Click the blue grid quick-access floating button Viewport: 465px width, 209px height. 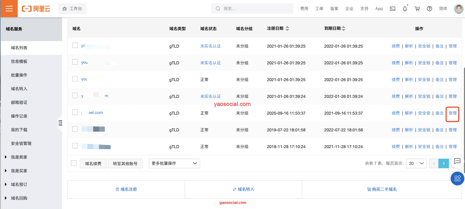457,178
